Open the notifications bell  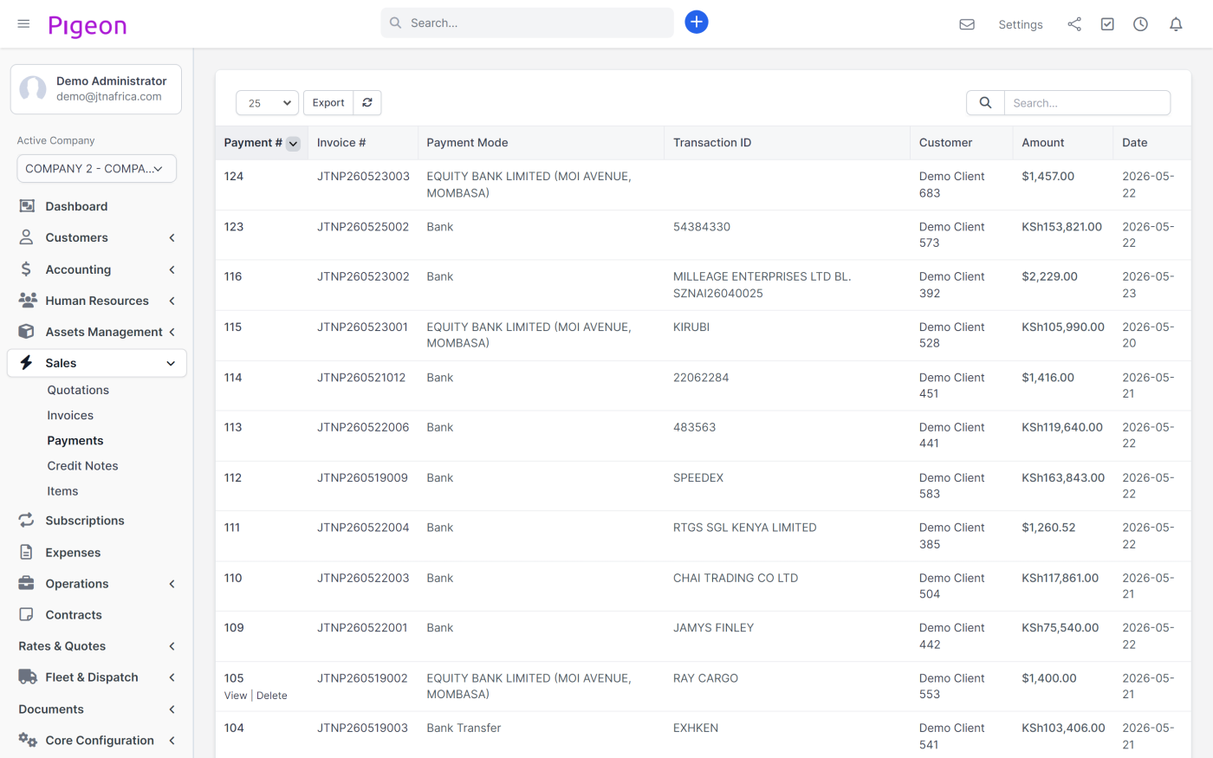tap(1176, 24)
